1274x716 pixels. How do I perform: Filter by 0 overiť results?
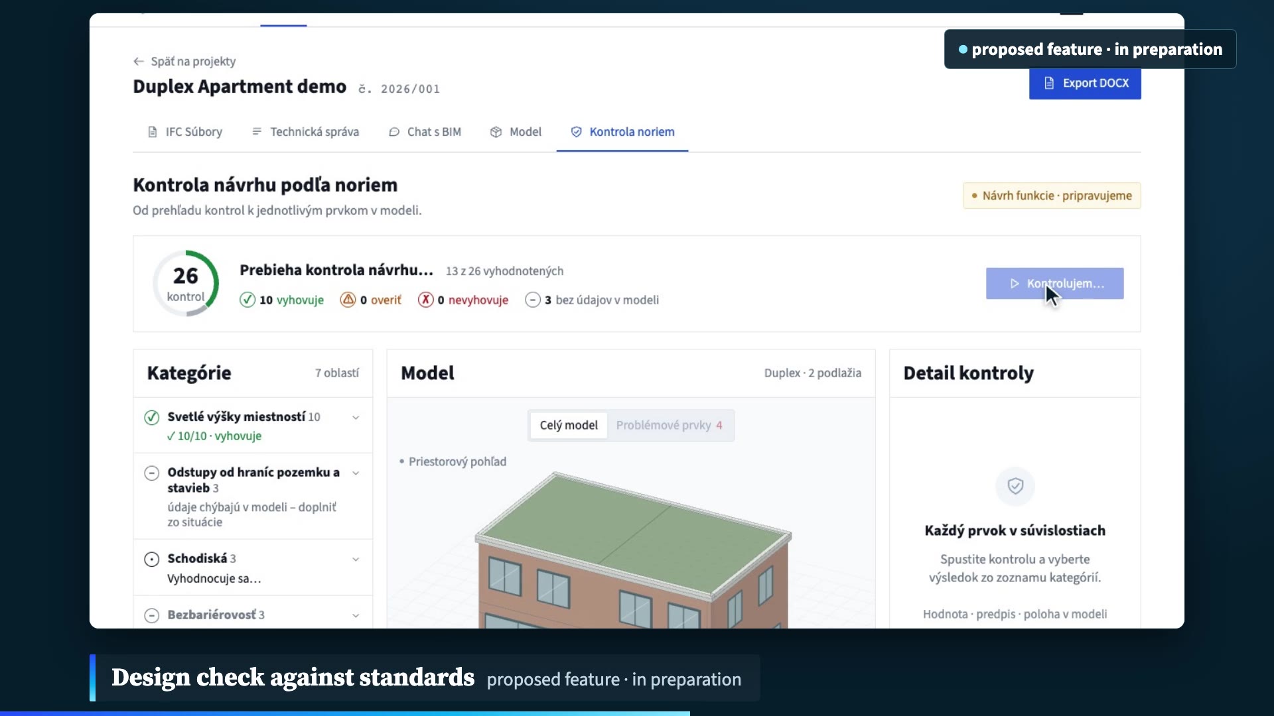[371, 300]
